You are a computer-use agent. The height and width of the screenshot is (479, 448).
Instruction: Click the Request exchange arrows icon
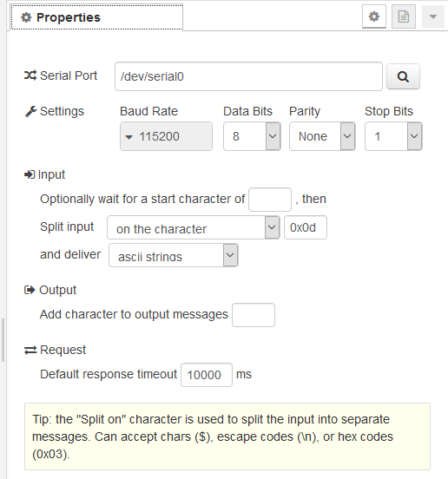click(x=30, y=350)
